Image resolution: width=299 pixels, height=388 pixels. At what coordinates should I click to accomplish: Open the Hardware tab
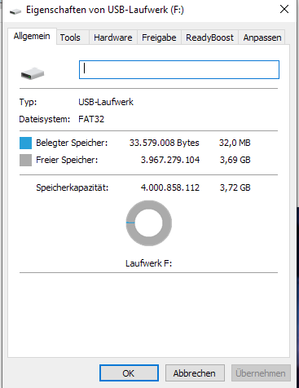point(113,37)
